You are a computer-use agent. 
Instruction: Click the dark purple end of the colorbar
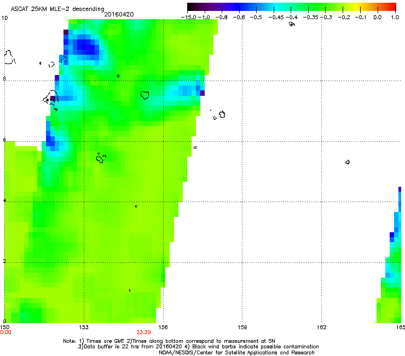(190, 7)
